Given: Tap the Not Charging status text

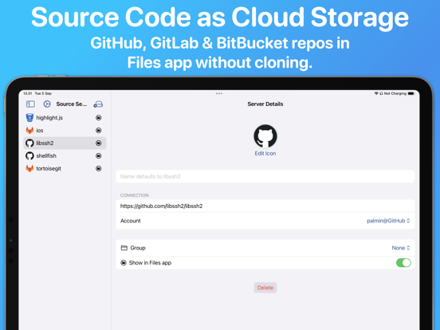Looking at the screenshot, I should [x=395, y=93].
